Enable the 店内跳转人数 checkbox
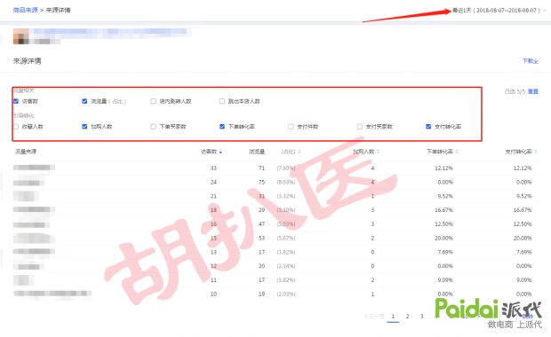Screen dimensions: 551x337 [153, 101]
